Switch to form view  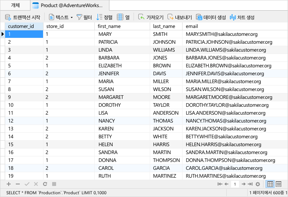[279, 184]
